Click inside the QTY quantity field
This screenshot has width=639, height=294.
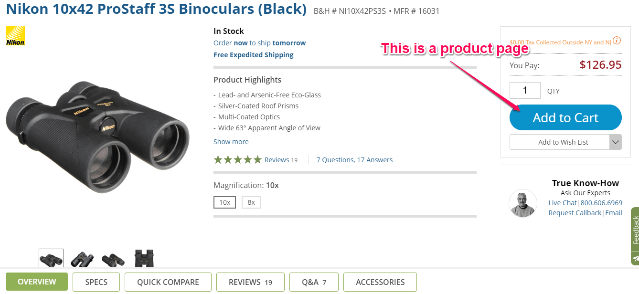click(525, 90)
